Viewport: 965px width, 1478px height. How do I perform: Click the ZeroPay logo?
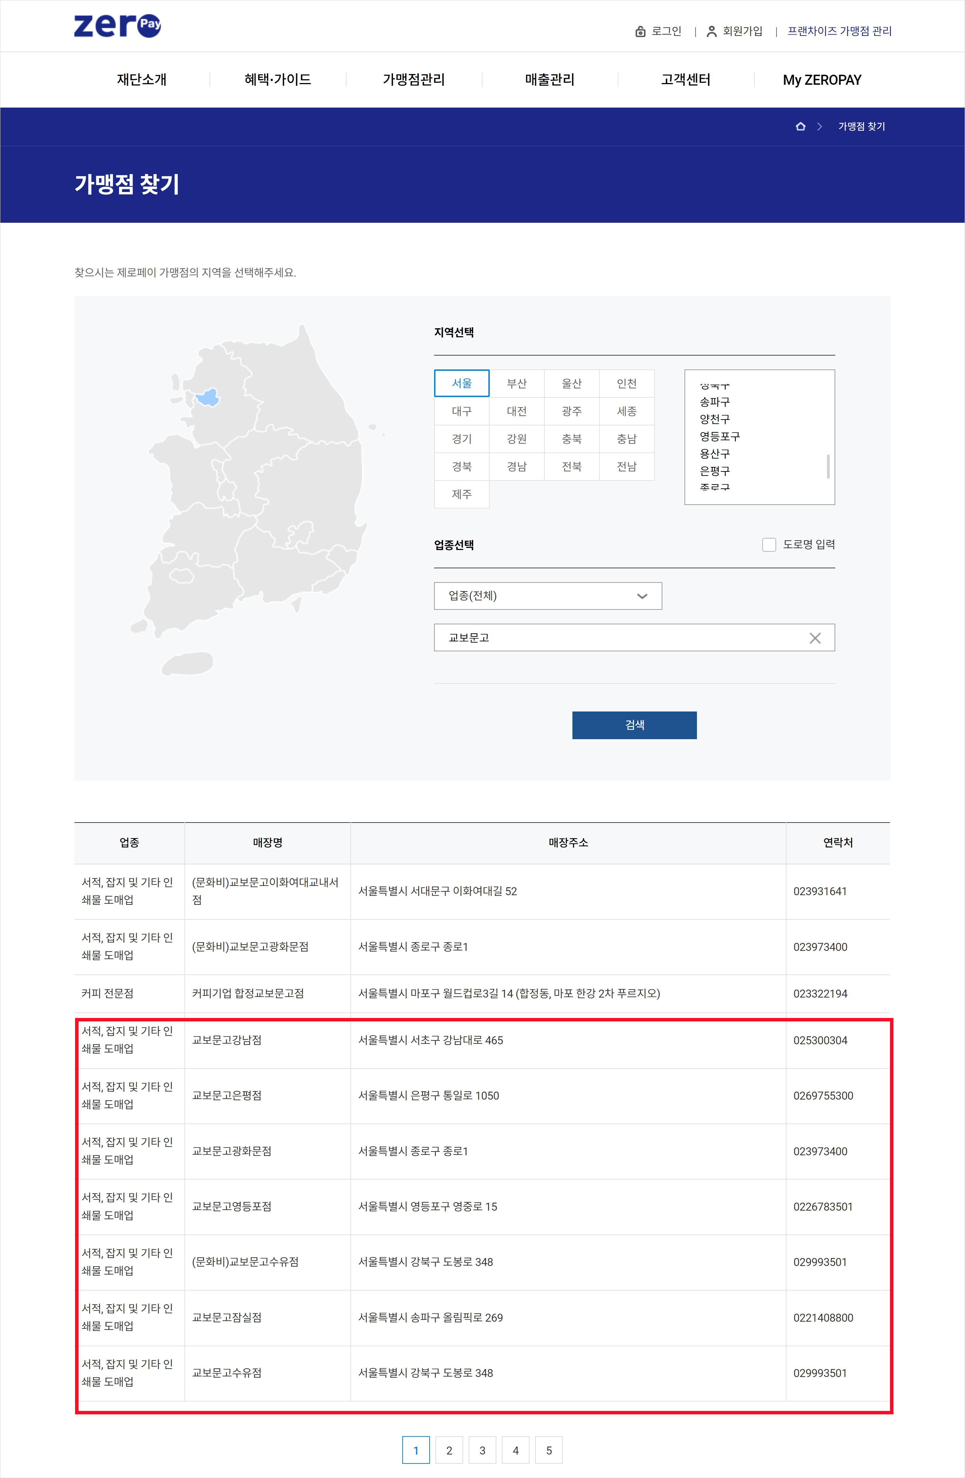coord(117,25)
